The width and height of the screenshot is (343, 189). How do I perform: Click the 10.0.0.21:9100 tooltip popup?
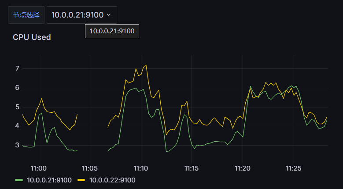tap(112, 31)
